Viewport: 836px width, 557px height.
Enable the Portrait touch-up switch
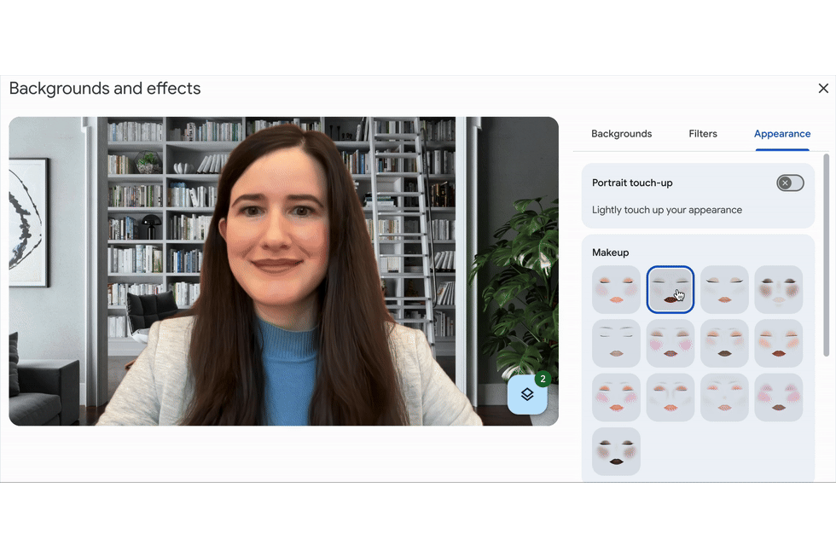pyautogui.click(x=790, y=183)
